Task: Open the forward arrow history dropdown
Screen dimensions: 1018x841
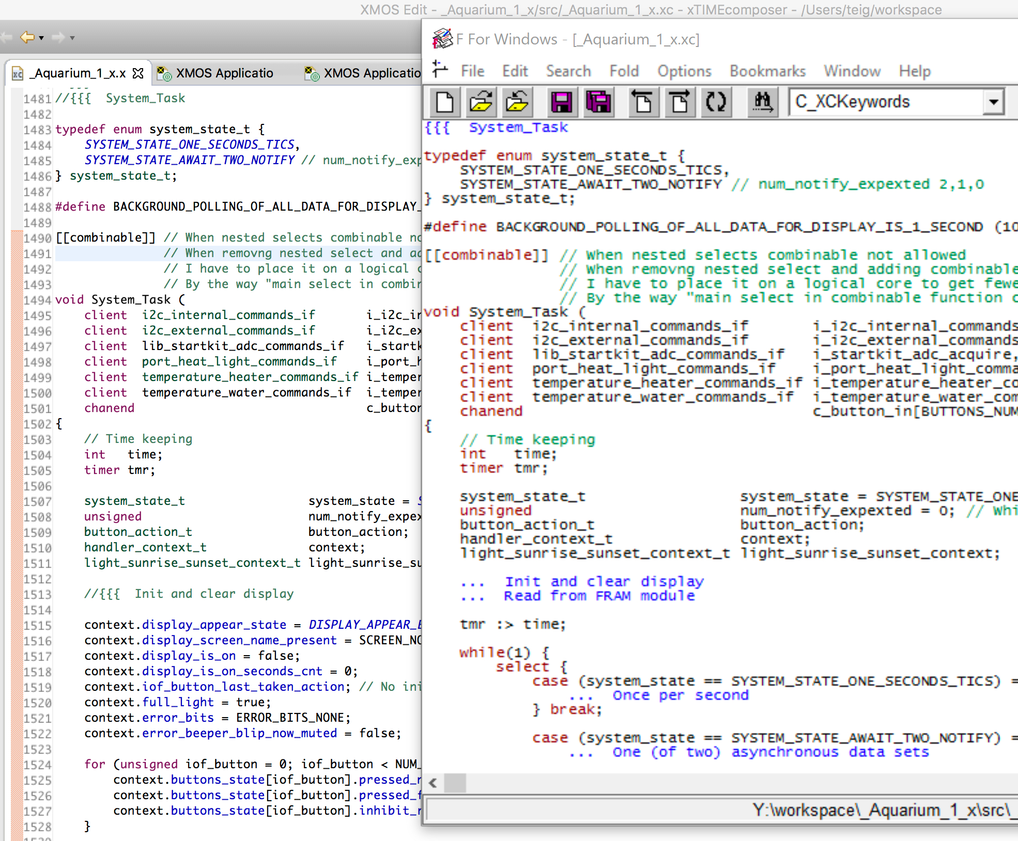Action: (x=72, y=38)
